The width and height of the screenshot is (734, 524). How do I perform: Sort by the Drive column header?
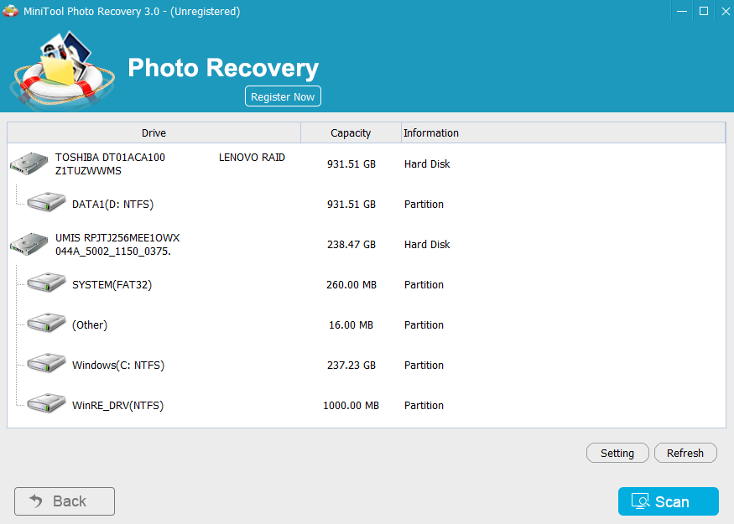(154, 132)
